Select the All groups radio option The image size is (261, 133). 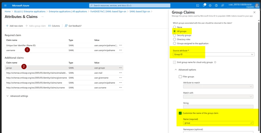pyautogui.click(x=174, y=31)
